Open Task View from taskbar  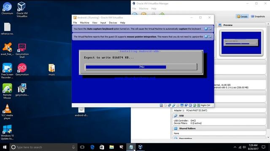click(82, 147)
